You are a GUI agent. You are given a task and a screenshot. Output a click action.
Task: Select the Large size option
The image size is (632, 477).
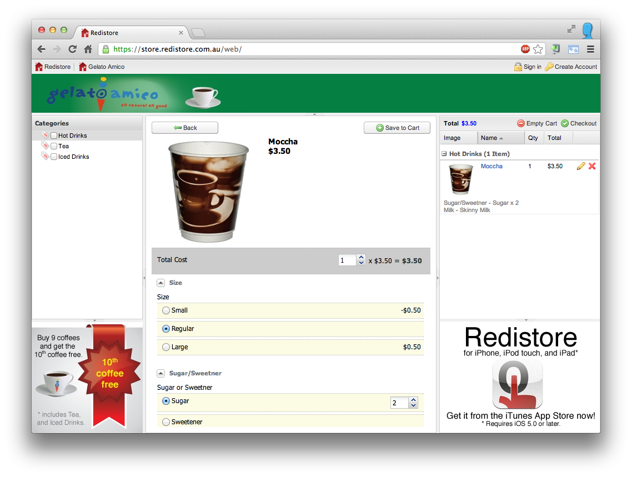165,347
